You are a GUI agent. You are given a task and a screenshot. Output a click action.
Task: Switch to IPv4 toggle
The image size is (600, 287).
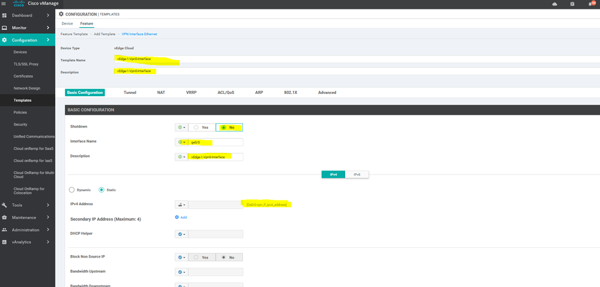[333, 174]
